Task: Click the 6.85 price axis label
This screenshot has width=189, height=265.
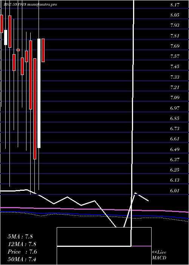Action: point(175,118)
